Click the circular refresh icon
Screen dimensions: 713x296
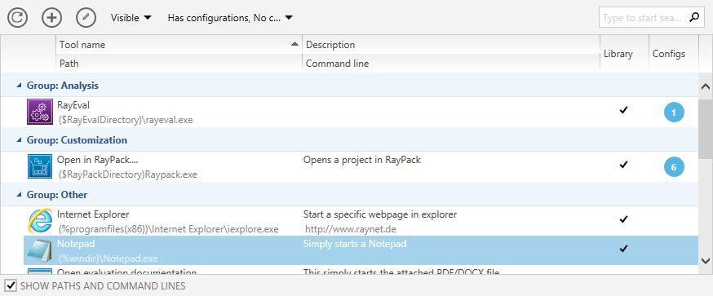point(18,18)
